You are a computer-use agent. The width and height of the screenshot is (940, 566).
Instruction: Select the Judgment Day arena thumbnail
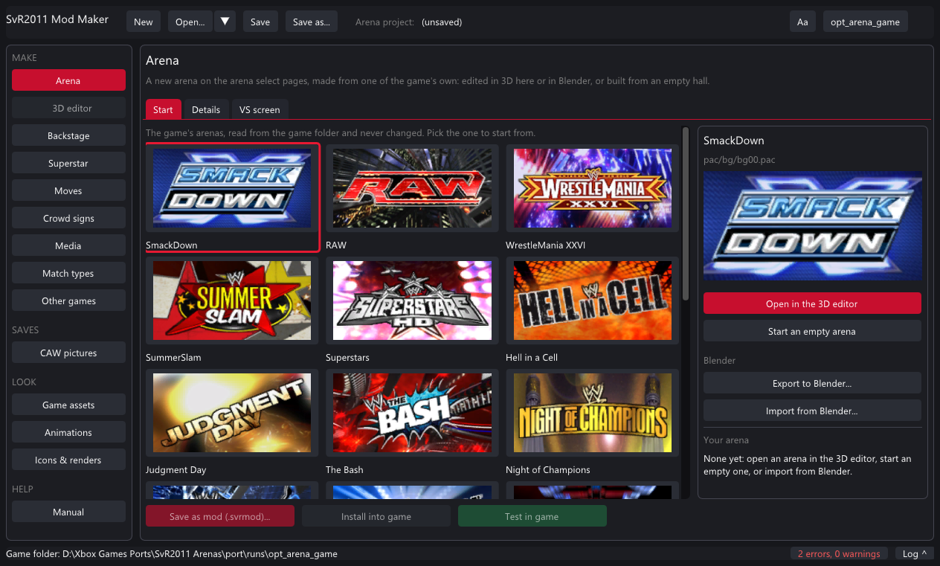[232, 413]
